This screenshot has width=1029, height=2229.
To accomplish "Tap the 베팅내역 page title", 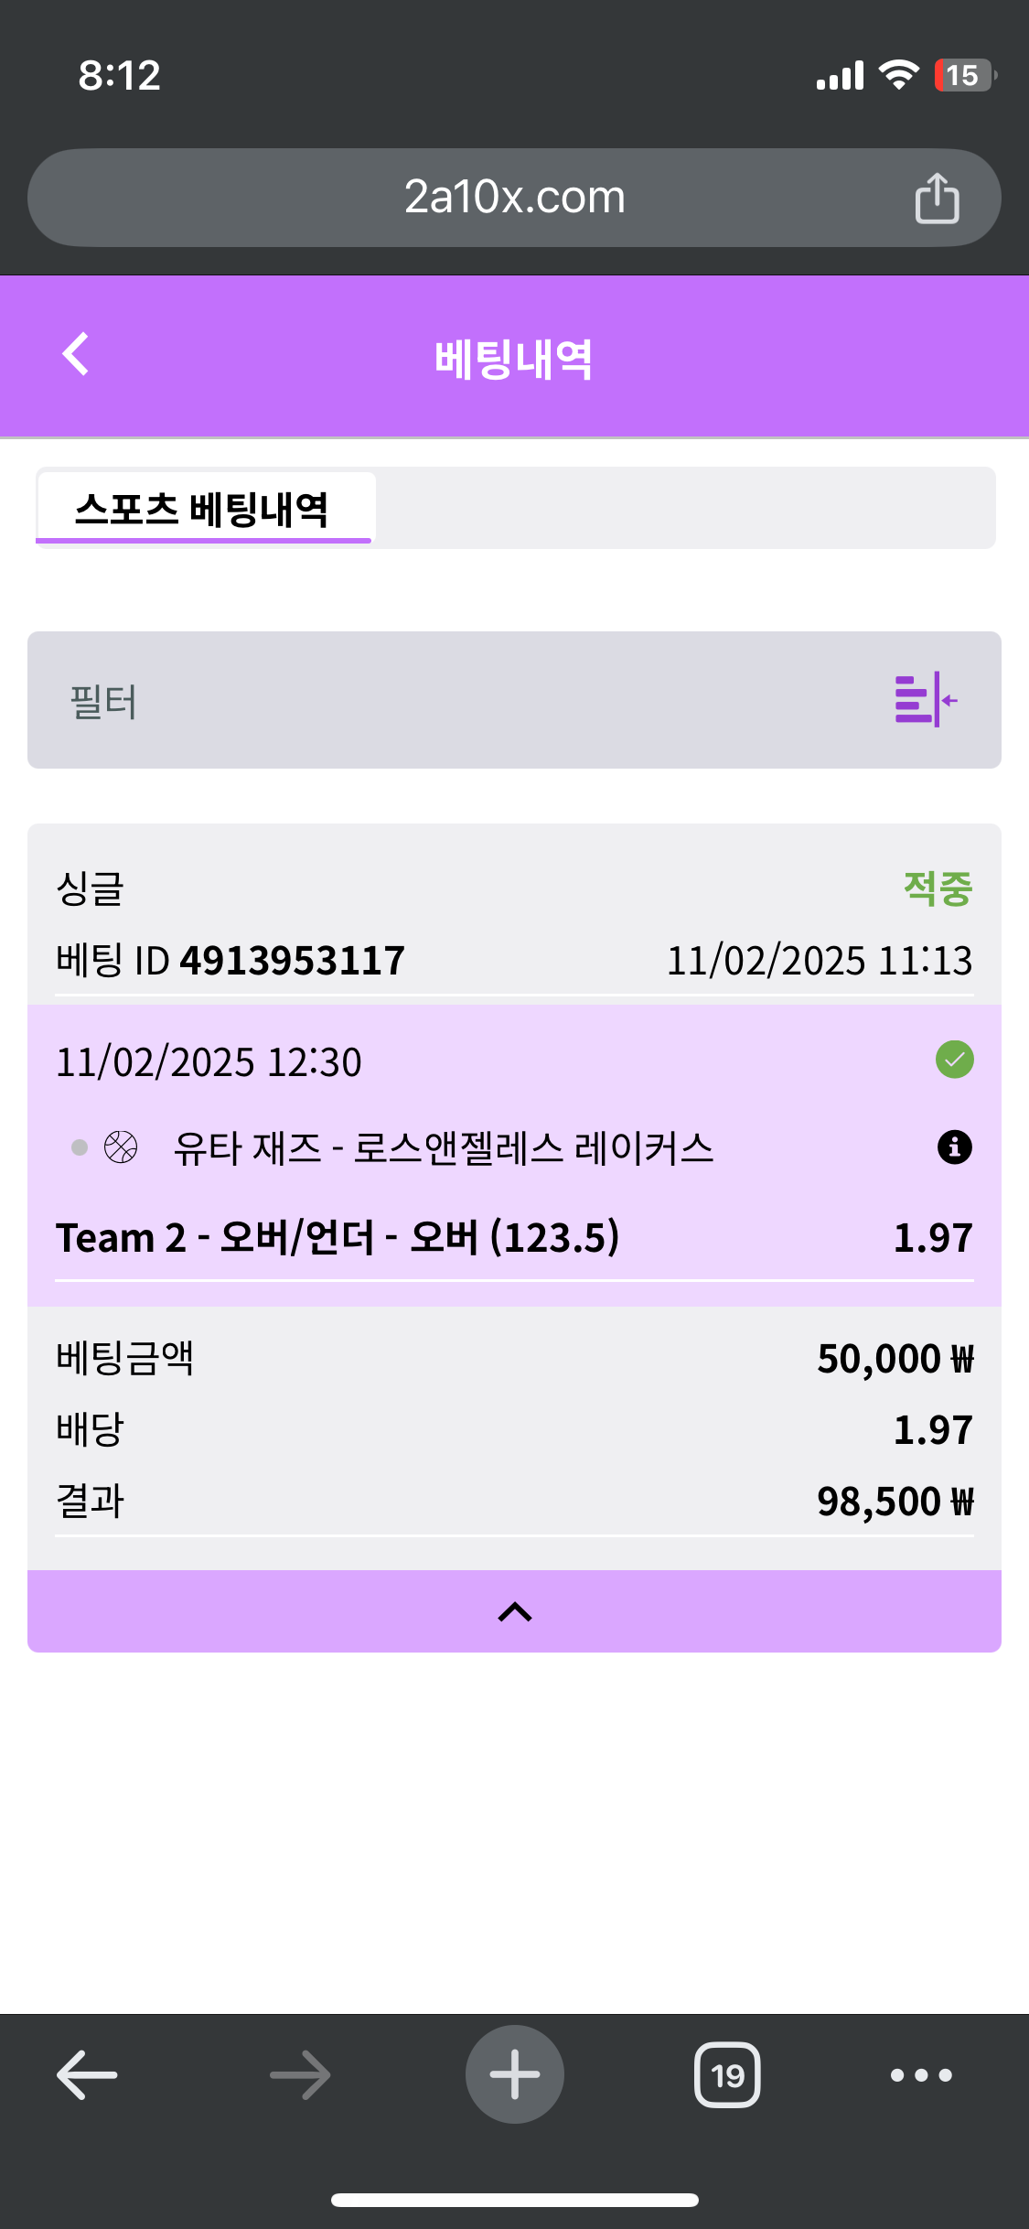I will (x=514, y=359).
